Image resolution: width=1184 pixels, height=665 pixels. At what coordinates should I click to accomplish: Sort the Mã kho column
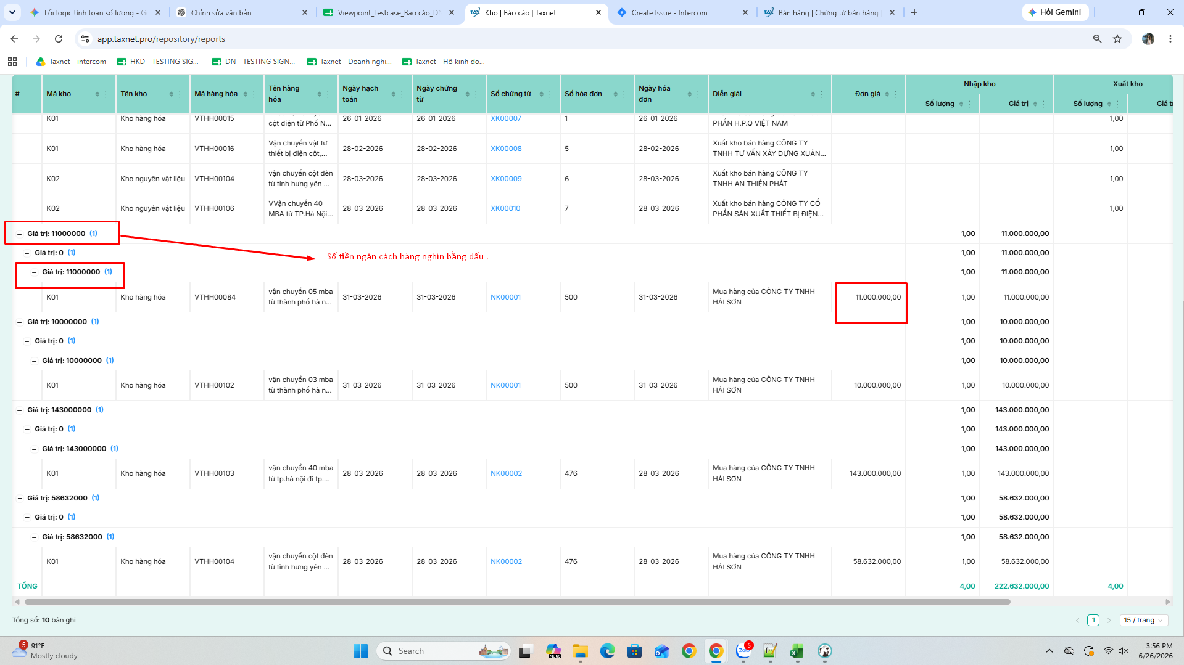coord(97,94)
